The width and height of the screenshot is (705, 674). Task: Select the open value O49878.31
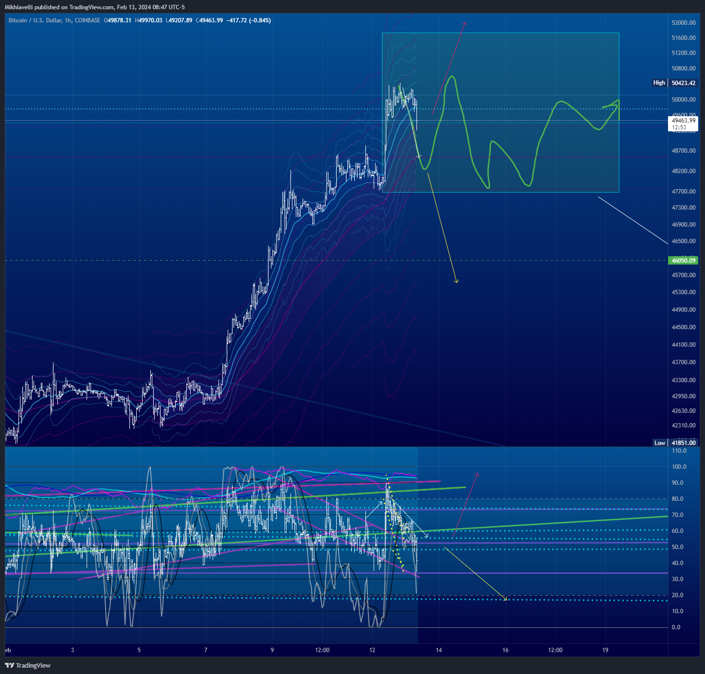click(x=118, y=20)
